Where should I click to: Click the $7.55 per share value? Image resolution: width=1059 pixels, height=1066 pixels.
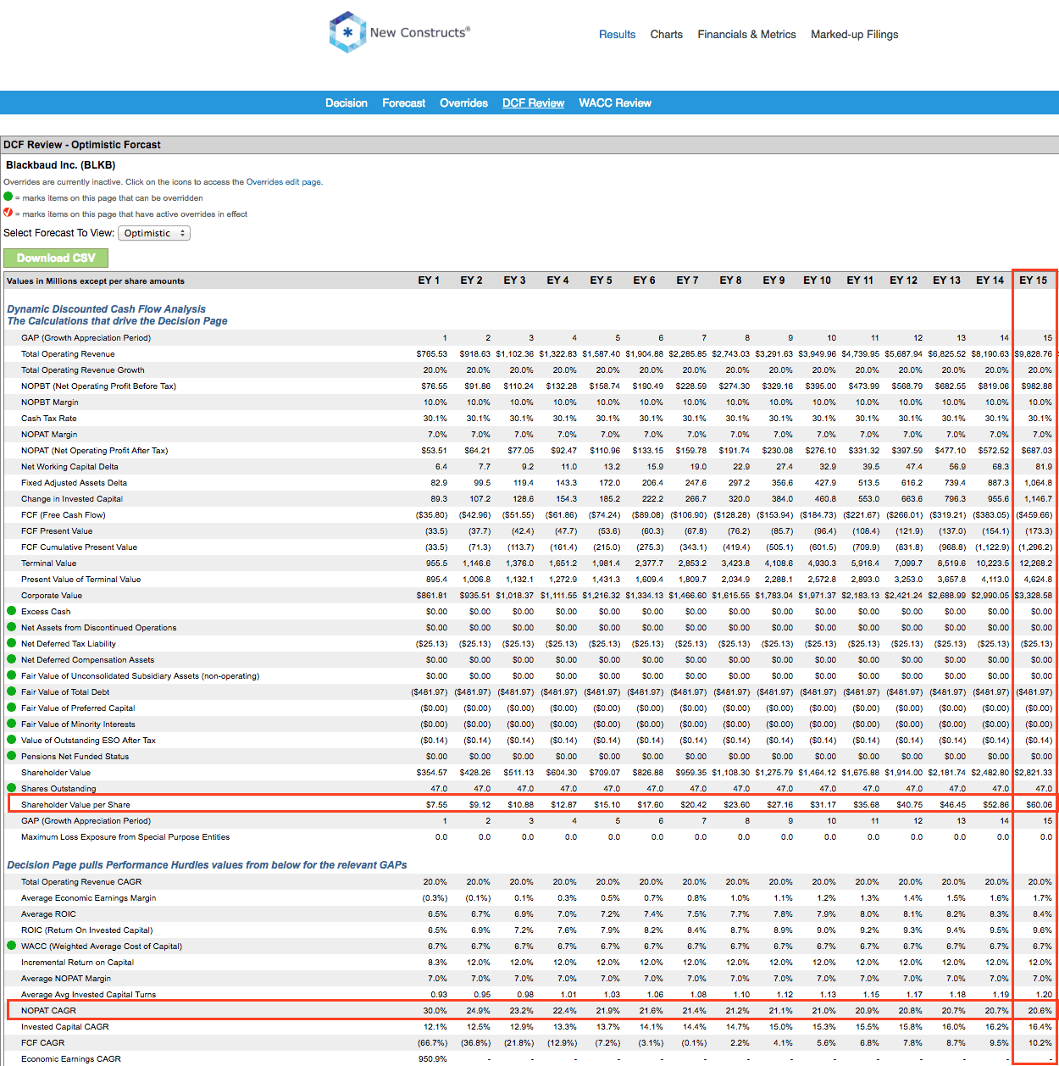(x=436, y=805)
